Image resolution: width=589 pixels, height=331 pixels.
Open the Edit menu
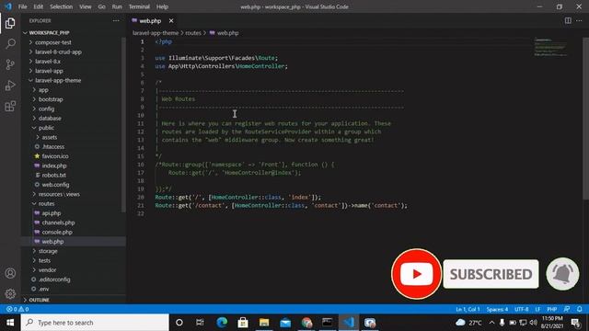39,6
